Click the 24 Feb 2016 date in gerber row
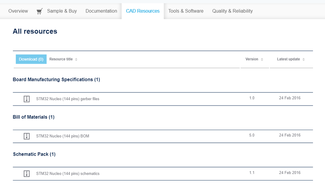The height and width of the screenshot is (186, 325). click(x=290, y=98)
